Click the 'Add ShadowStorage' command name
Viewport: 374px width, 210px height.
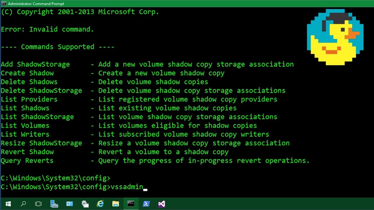point(35,64)
